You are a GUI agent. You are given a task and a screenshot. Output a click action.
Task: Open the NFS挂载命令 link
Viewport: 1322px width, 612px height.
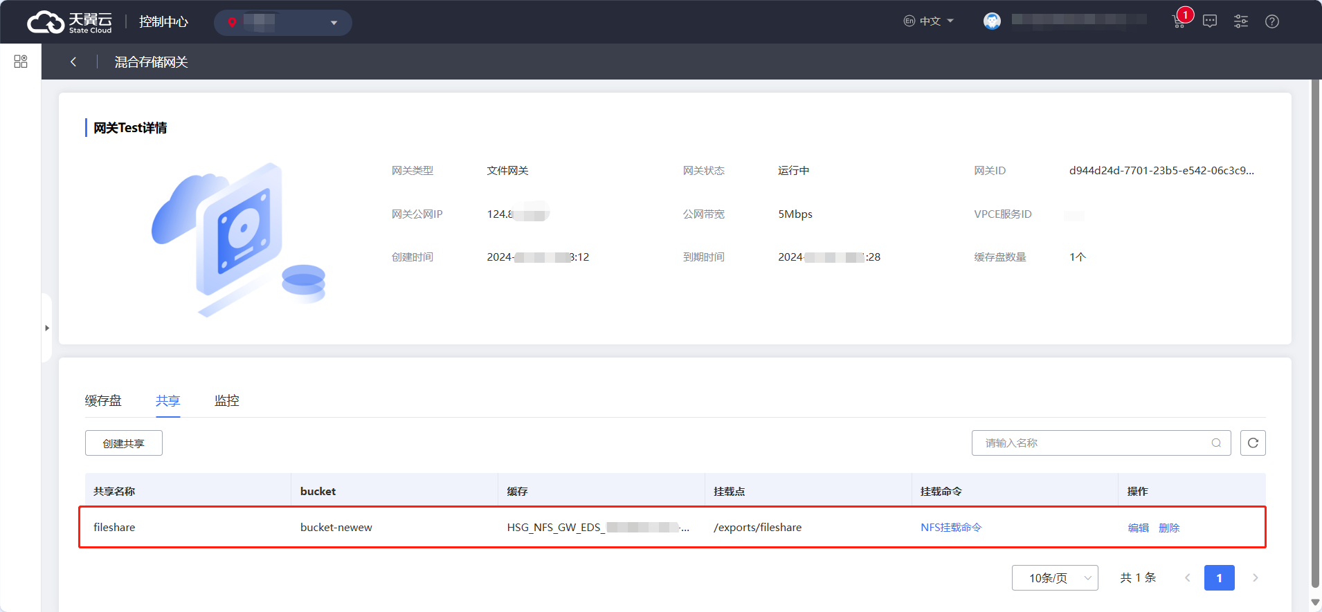[x=951, y=528]
